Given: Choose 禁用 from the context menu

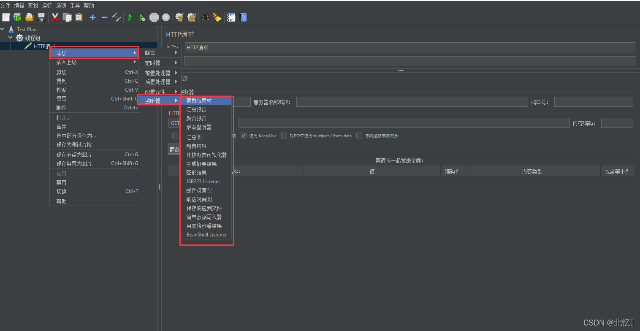Looking at the screenshot, I should (x=94, y=182).
